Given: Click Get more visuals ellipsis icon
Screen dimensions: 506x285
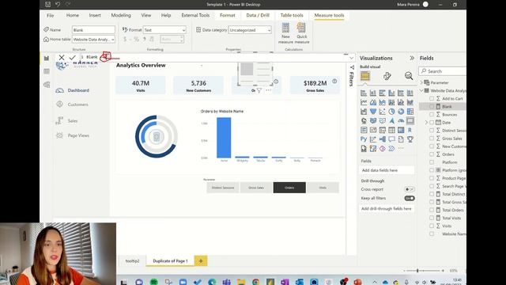Looking at the screenshot, I should [401, 148].
